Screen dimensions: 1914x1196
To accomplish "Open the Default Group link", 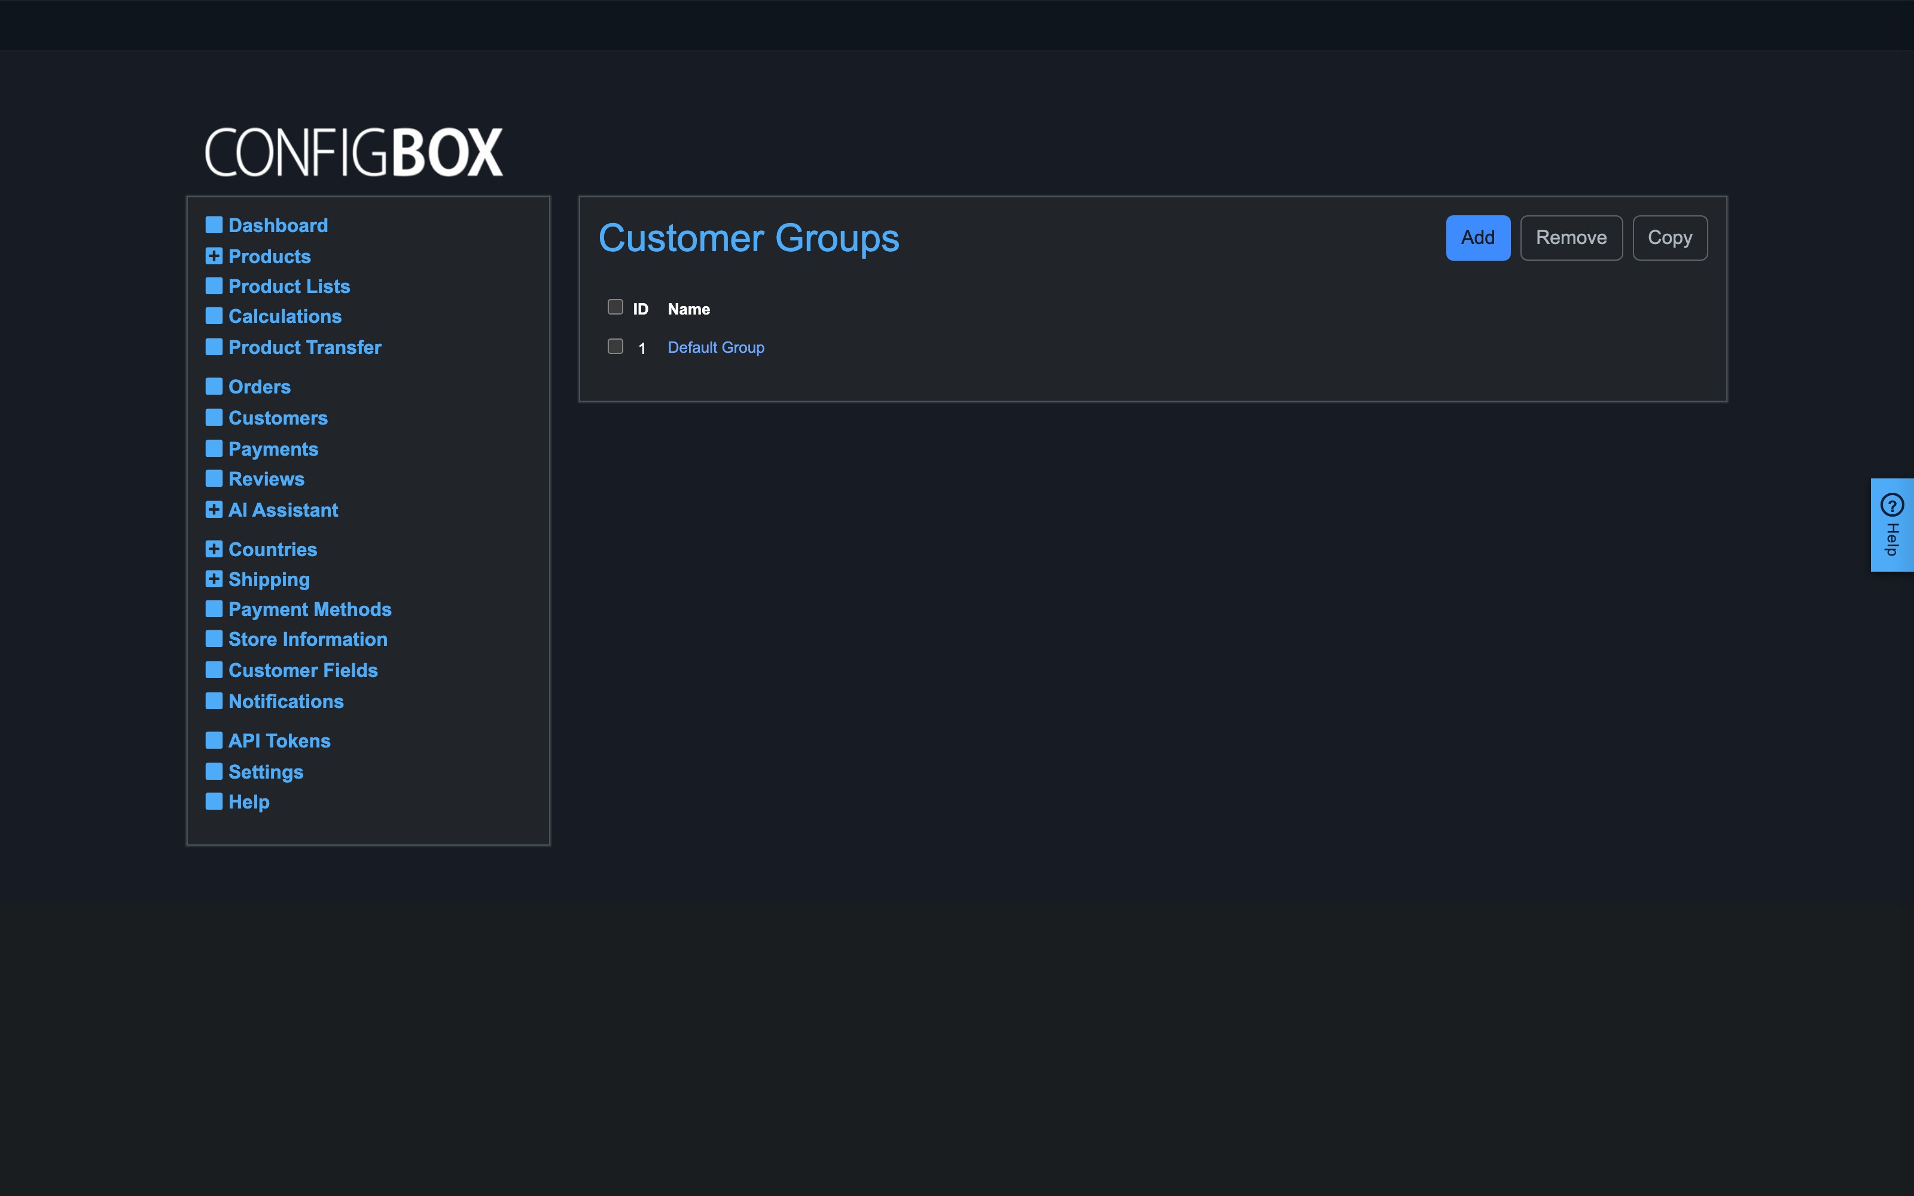I will (716, 348).
